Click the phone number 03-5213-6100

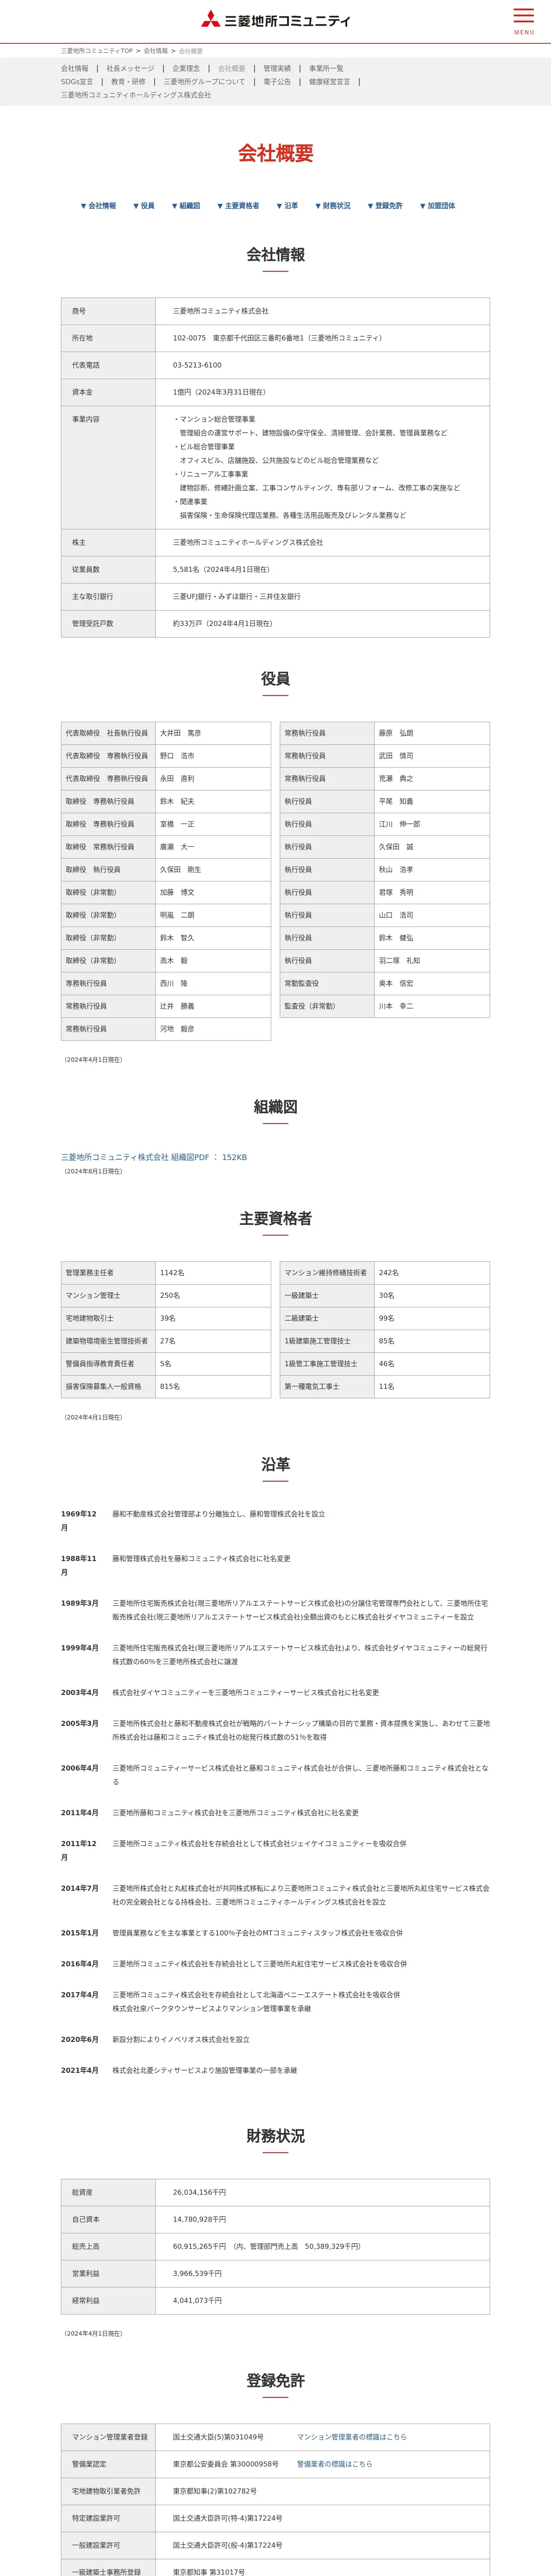point(197,365)
